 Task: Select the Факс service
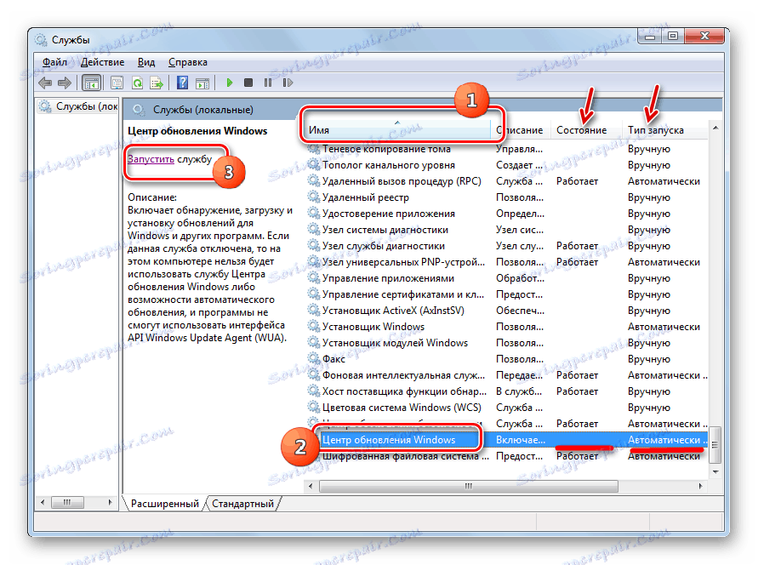point(333,359)
